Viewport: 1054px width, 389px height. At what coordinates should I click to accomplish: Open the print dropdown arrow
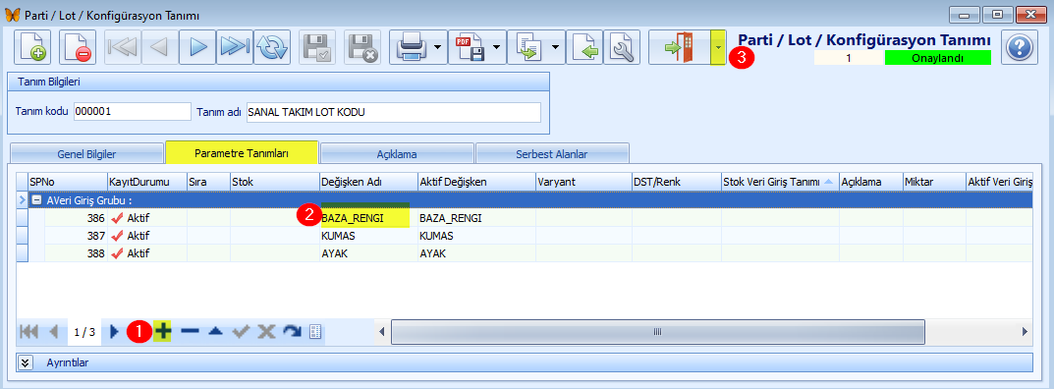(438, 47)
